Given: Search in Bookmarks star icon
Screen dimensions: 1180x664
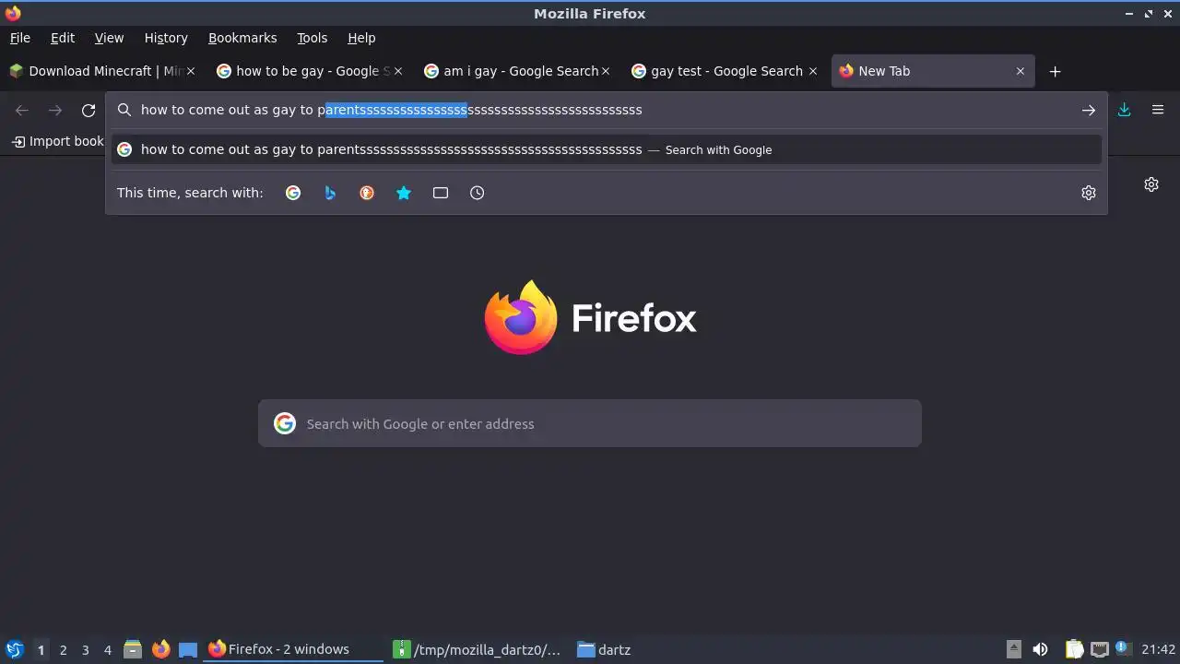Looking at the screenshot, I should (404, 193).
